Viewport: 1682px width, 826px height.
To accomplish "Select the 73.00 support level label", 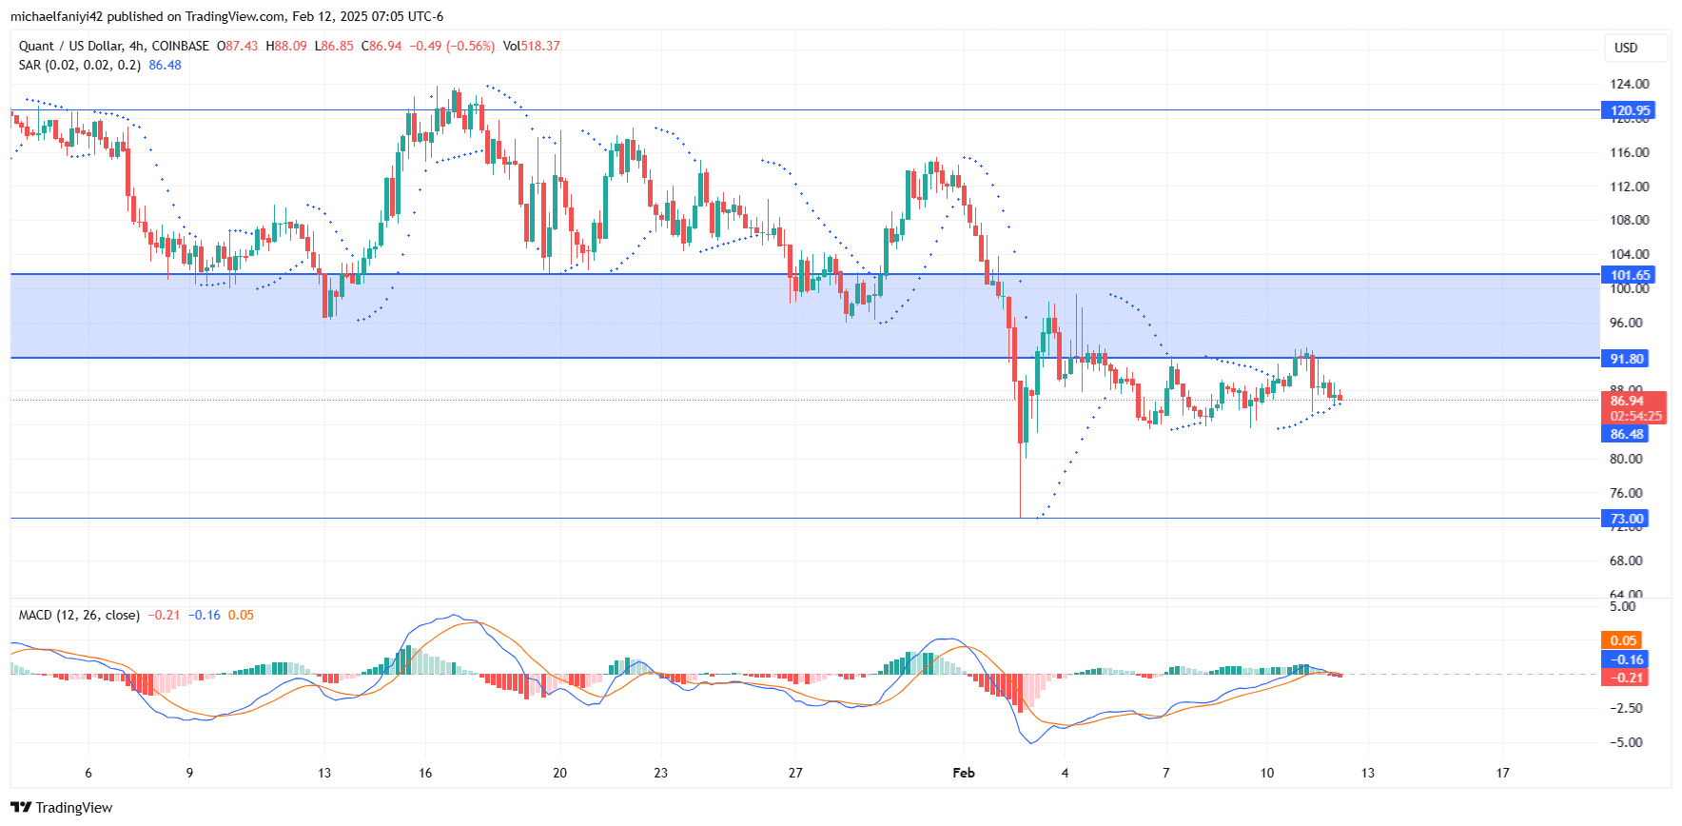I will click(1626, 519).
